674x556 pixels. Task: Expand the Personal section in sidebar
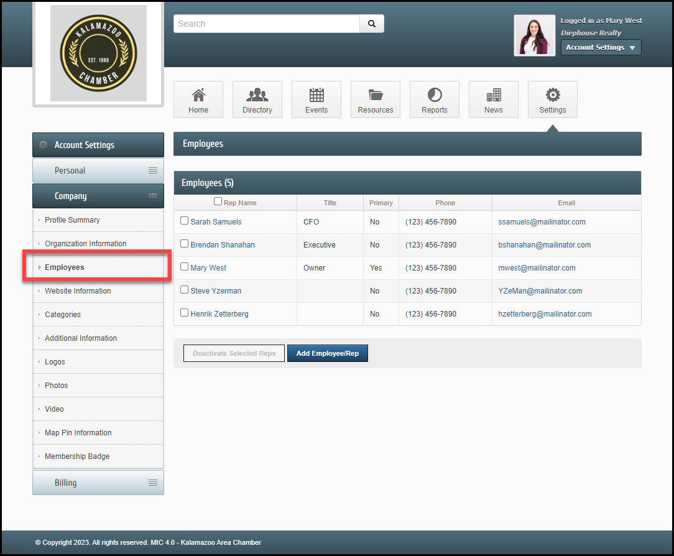pyautogui.click(x=98, y=170)
